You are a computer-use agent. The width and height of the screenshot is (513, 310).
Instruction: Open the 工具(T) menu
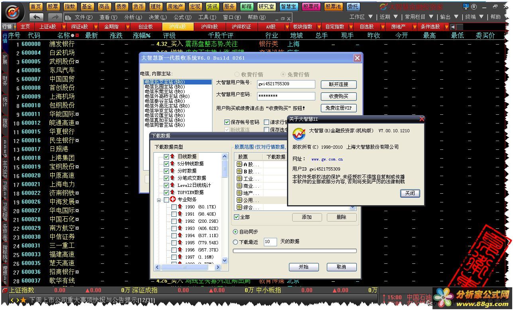pos(207,18)
